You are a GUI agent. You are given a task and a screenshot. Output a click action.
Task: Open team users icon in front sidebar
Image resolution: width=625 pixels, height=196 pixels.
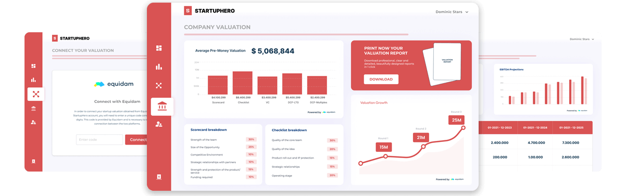pos(159,124)
